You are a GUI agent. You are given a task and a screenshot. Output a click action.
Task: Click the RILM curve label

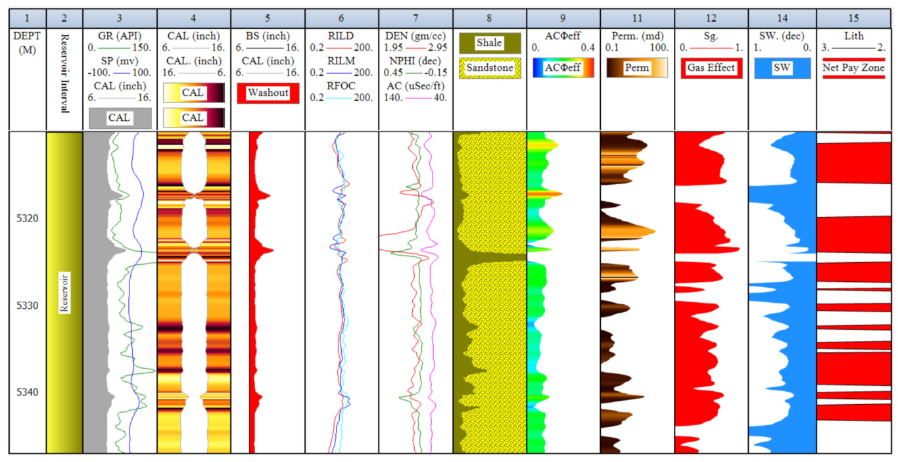(x=341, y=60)
